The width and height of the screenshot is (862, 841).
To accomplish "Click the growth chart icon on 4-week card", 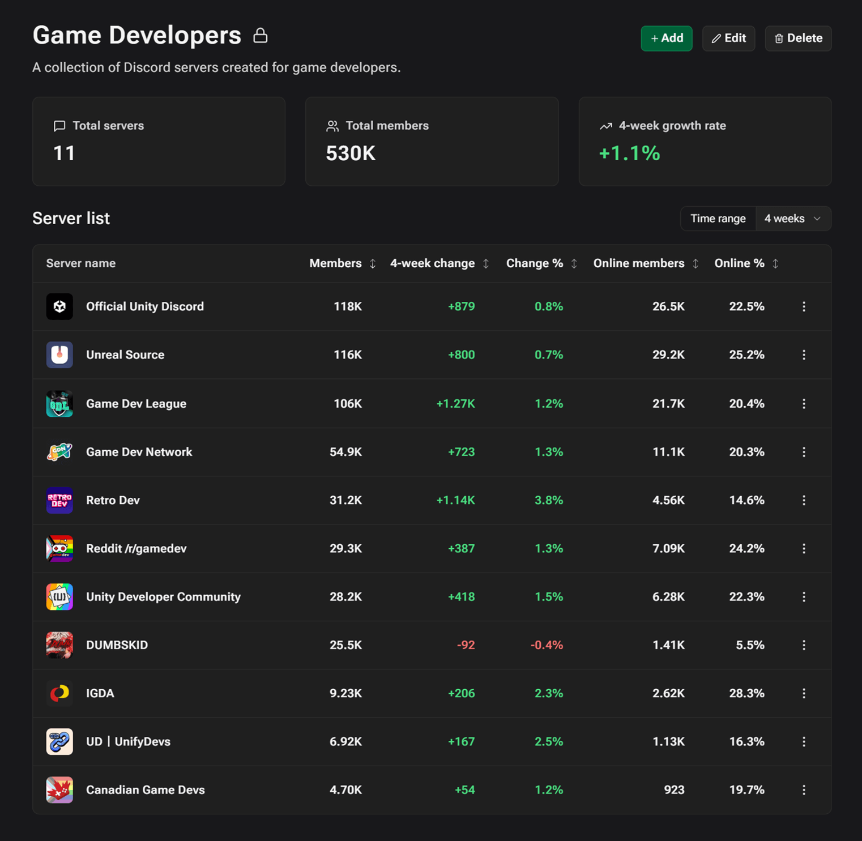I will point(607,126).
